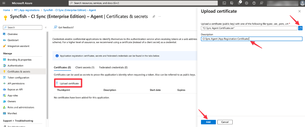Click Got feedback? link
The height and width of the screenshot is (127, 305).
point(64,27)
